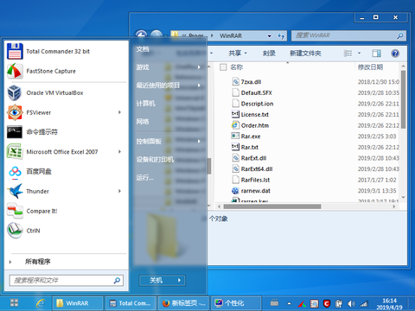Screen dimensions: 415x311
Task: Expand 控制面板 submenu arrow
Action: point(199,141)
